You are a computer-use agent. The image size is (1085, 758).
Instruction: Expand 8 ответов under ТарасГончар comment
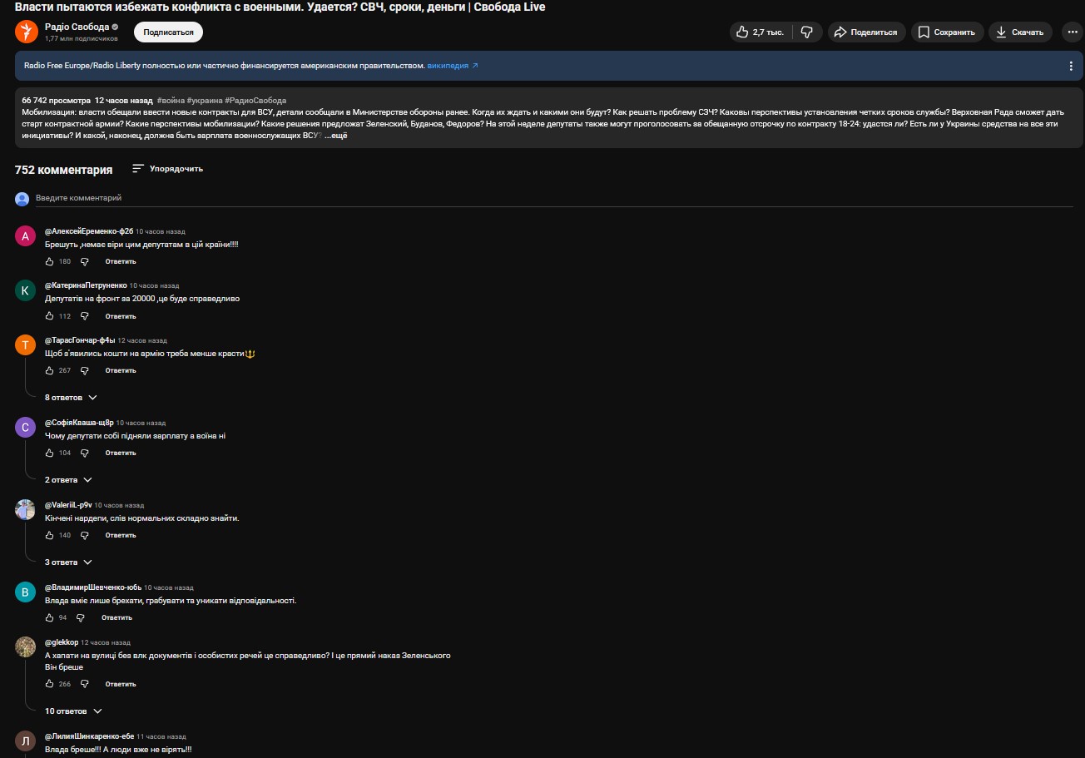pyautogui.click(x=71, y=398)
